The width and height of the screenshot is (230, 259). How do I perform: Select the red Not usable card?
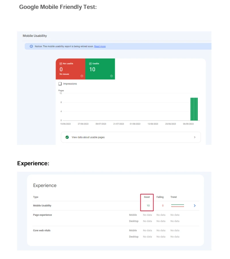70,69
